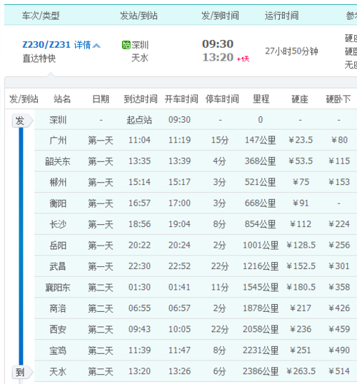Click the 直达特快 train type label
The width and height of the screenshot is (357, 384).
(x=39, y=59)
